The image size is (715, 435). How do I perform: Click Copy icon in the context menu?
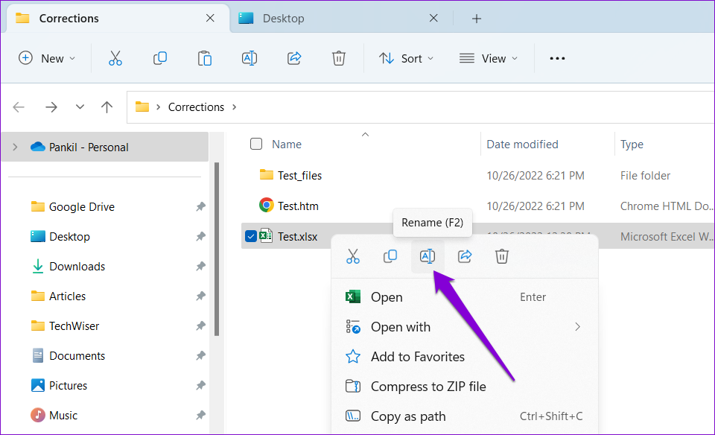(390, 256)
